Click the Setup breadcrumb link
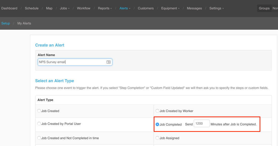 tap(6, 23)
